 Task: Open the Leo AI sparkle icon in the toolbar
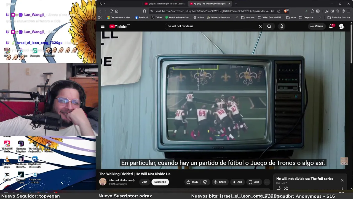click(338, 11)
